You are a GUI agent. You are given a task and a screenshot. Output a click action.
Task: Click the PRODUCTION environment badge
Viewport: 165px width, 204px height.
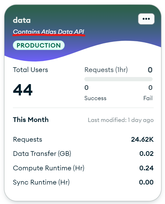coord(39,45)
